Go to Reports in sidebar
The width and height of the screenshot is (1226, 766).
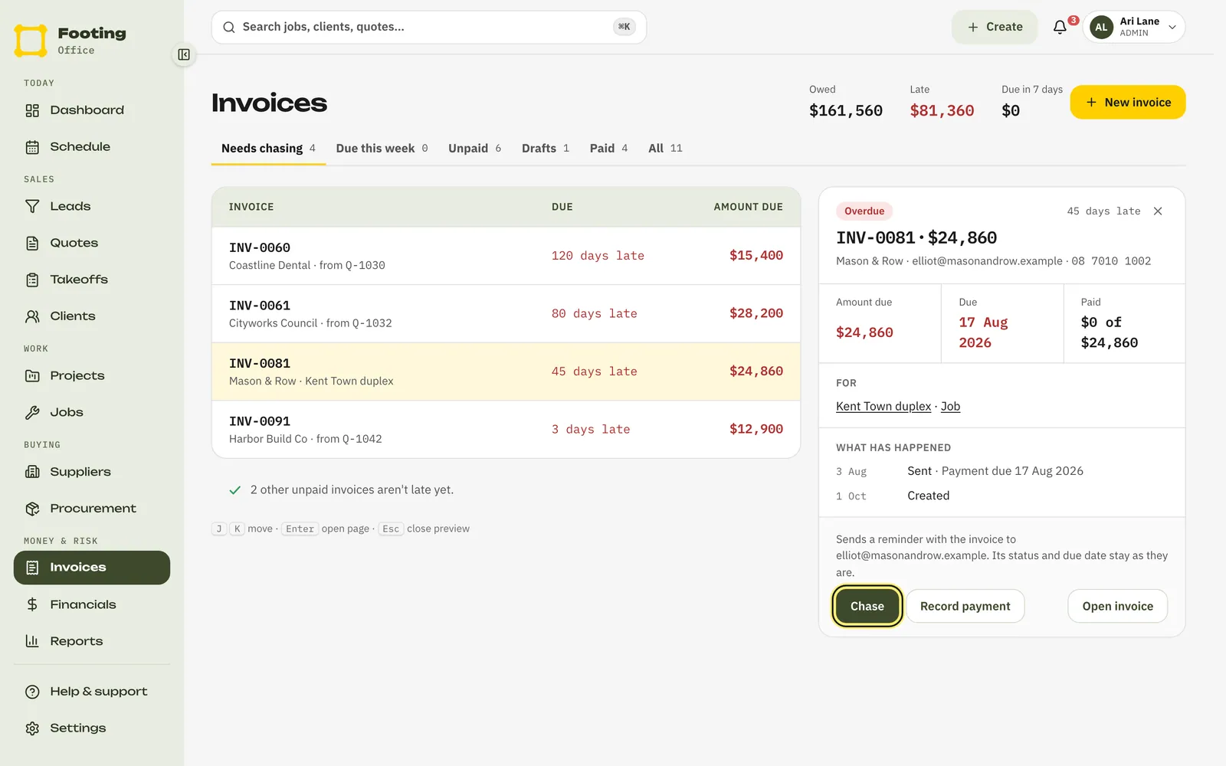coord(92,641)
